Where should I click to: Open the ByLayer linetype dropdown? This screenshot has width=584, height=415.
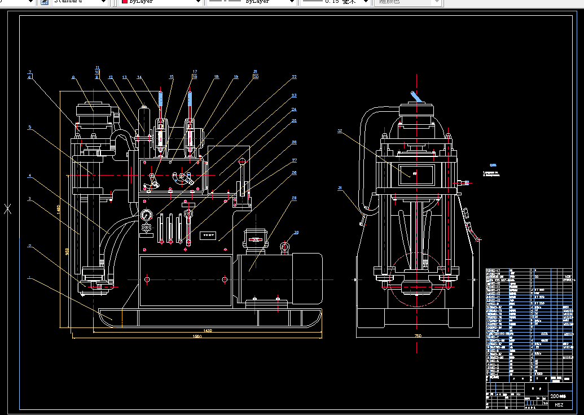click(x=292, y=2)
